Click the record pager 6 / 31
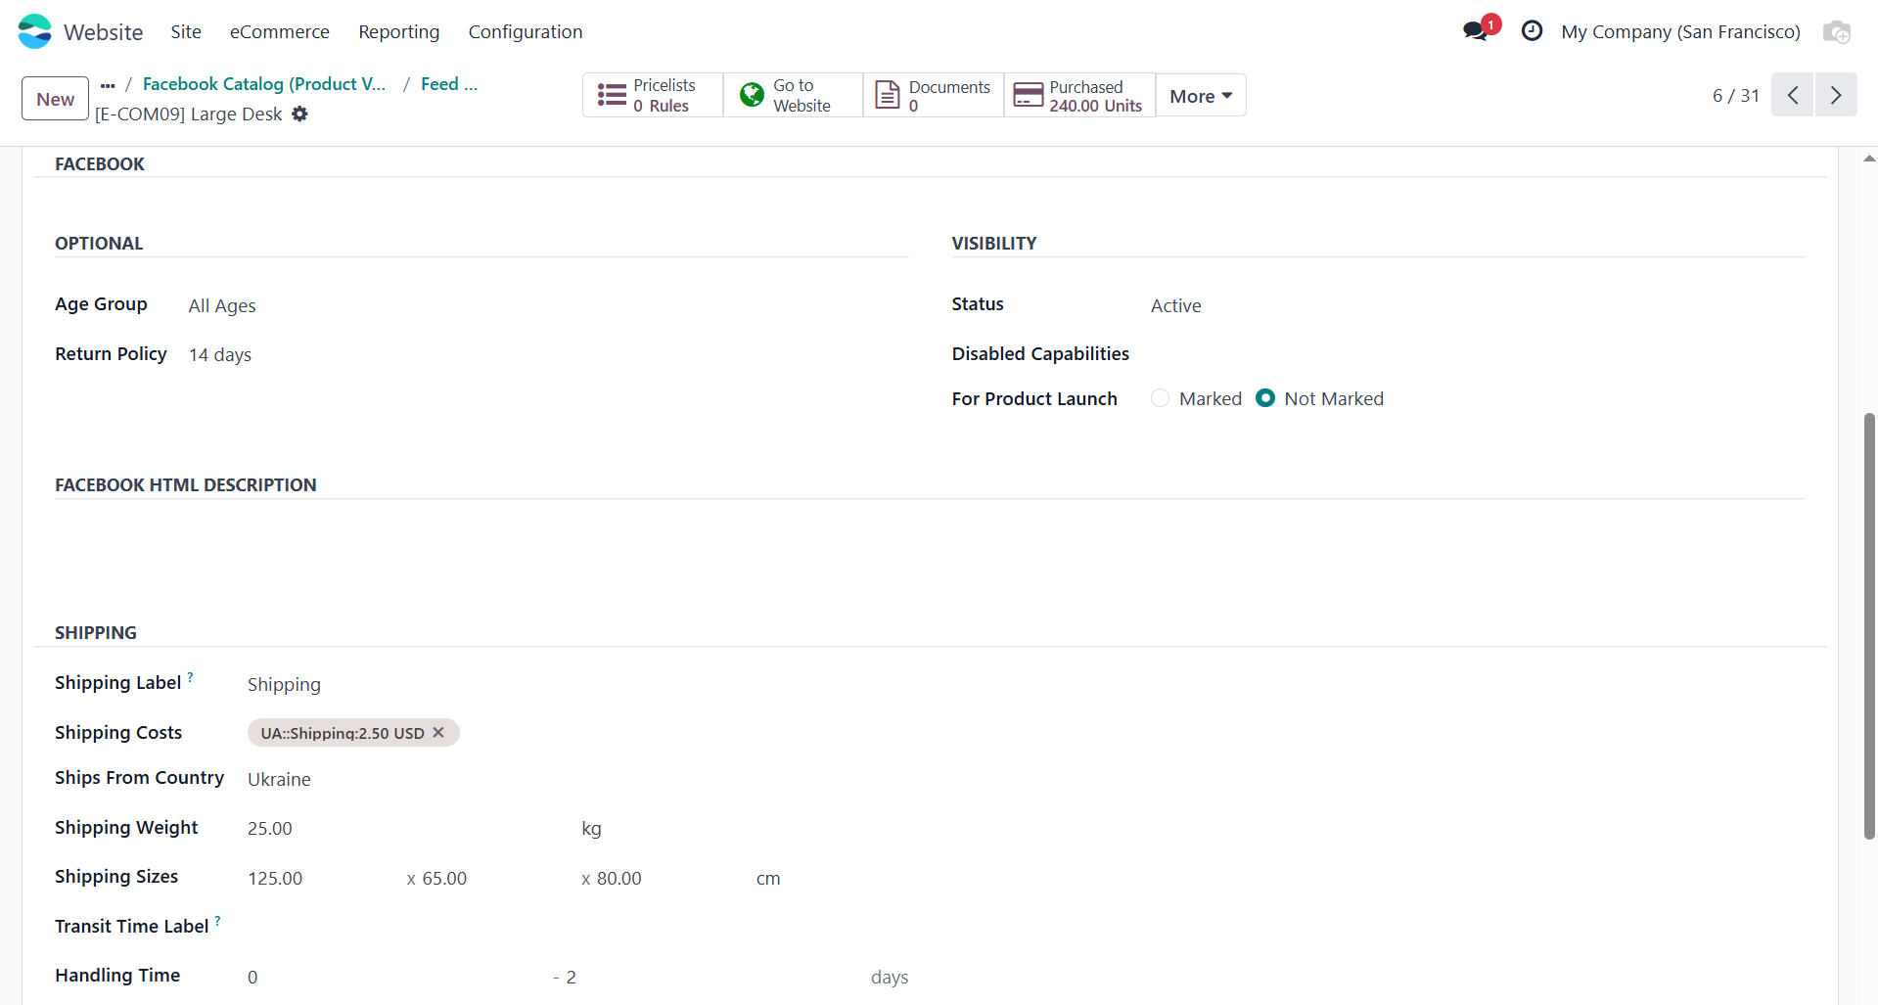1878x1005 pixels. pyautogui.click(x=1736, y=95)
